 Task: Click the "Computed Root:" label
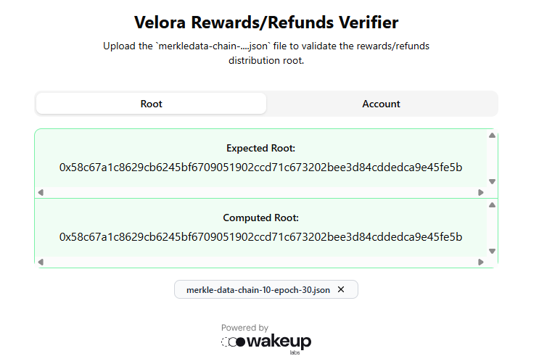point(260,218)
